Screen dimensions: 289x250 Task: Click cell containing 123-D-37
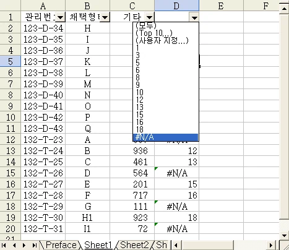click(43, 62)
